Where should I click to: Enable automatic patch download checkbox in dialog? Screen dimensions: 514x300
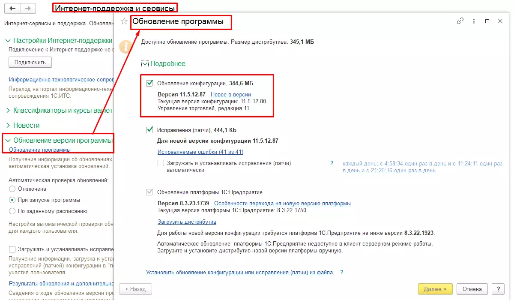pos(161,163)
